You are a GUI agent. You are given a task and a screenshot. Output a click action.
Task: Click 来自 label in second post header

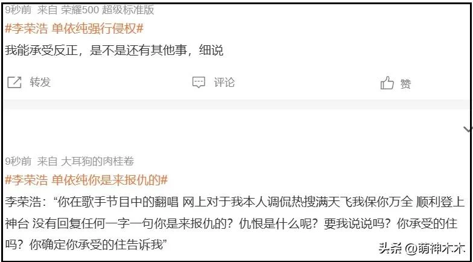[x=47, y=162]
